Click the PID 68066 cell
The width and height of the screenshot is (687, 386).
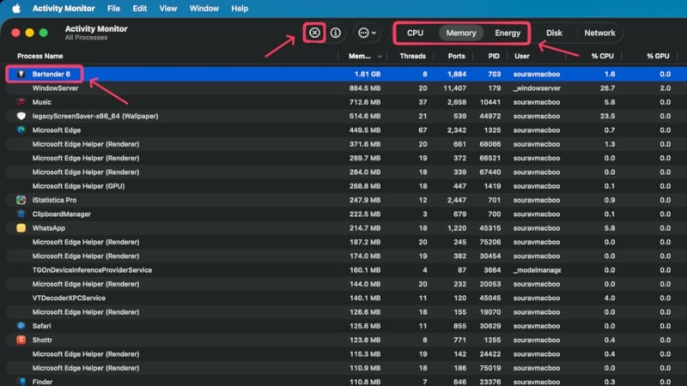(489, 144)
